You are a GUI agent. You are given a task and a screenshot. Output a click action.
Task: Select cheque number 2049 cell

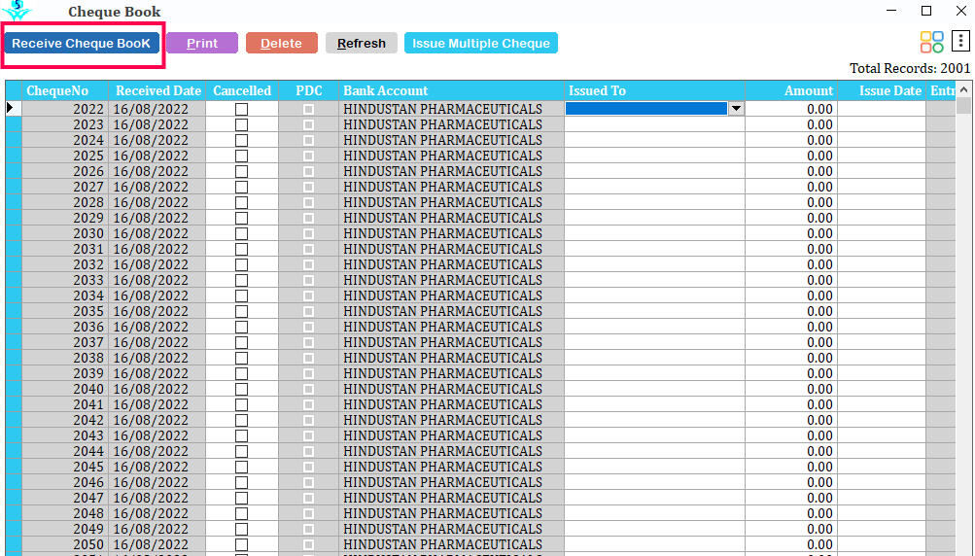click(65, 529)
